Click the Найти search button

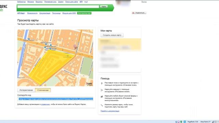pyautogui.click(x=104, y=6)
